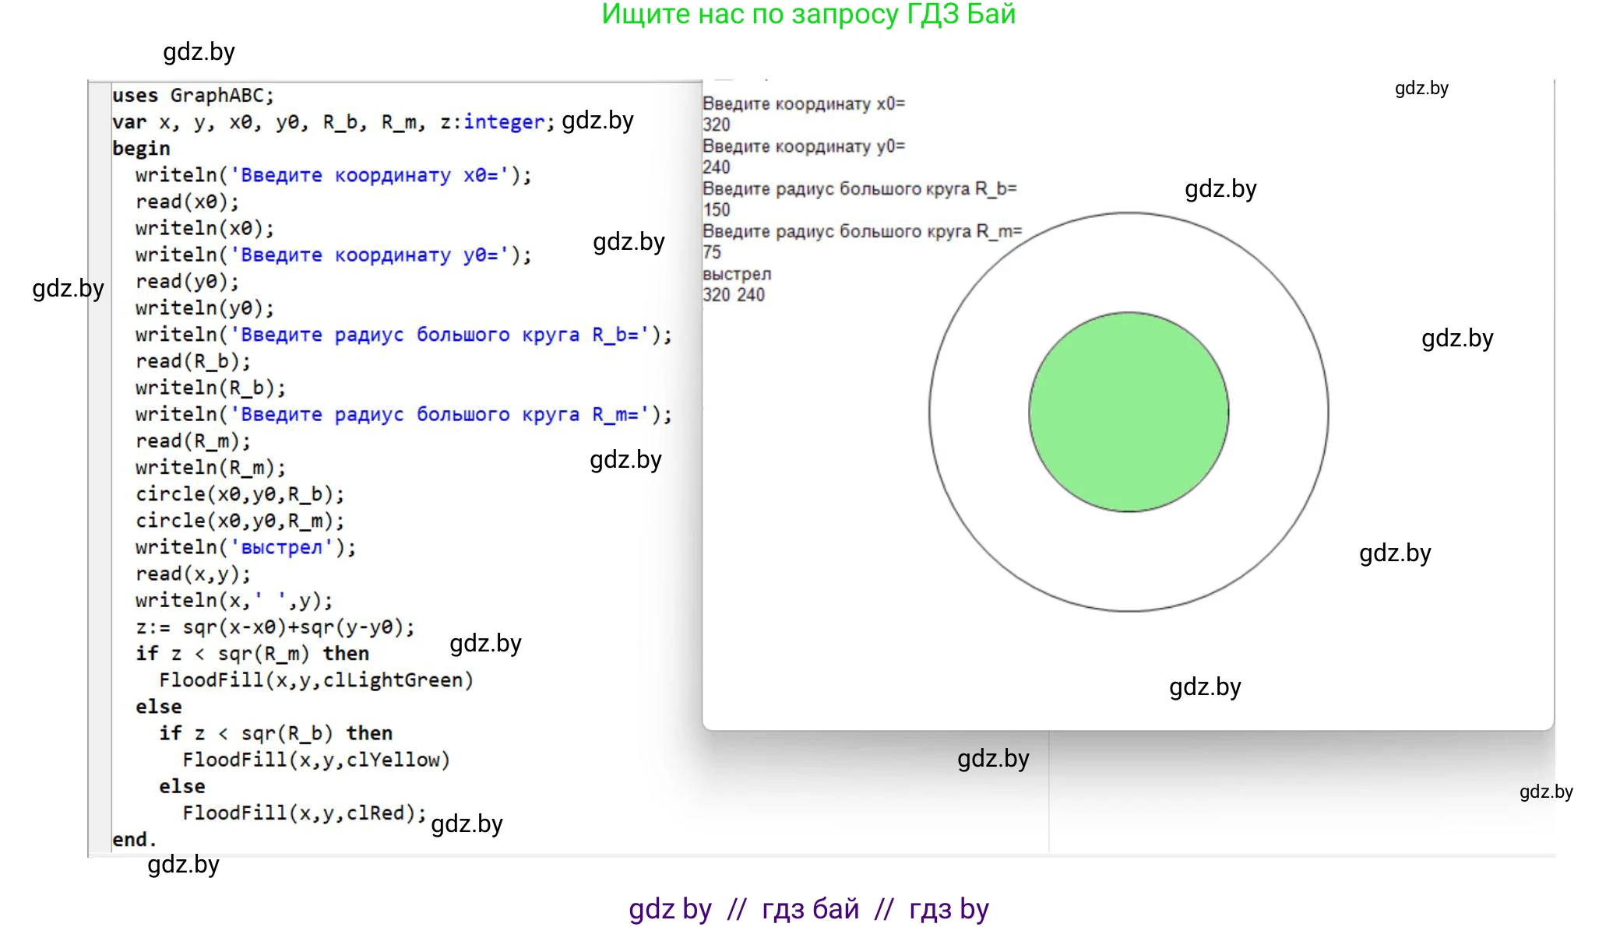Image resolution: width=1620 pixels, height=927 pixels.
Task: Click the 'end.' keyword at the bottom
Action: pyautogui.click(x=134, y=840)
